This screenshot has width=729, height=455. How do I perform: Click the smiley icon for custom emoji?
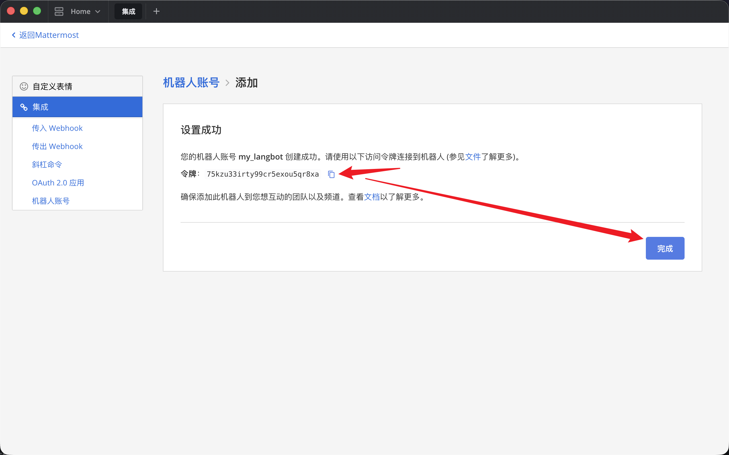coord(24,86)
